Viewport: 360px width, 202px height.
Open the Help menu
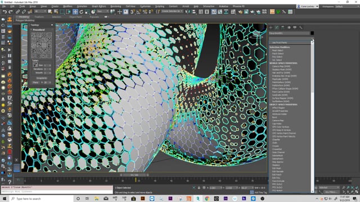click(196, 6)
